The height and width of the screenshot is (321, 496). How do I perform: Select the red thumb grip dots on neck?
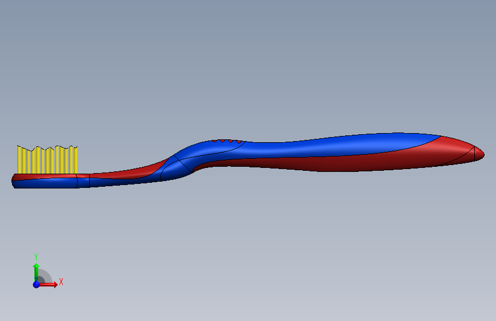[x=227, y=141]
